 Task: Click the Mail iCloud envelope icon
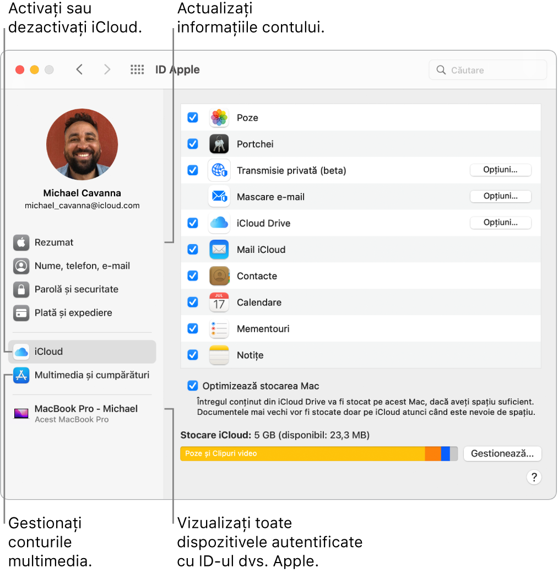[218, 250]
